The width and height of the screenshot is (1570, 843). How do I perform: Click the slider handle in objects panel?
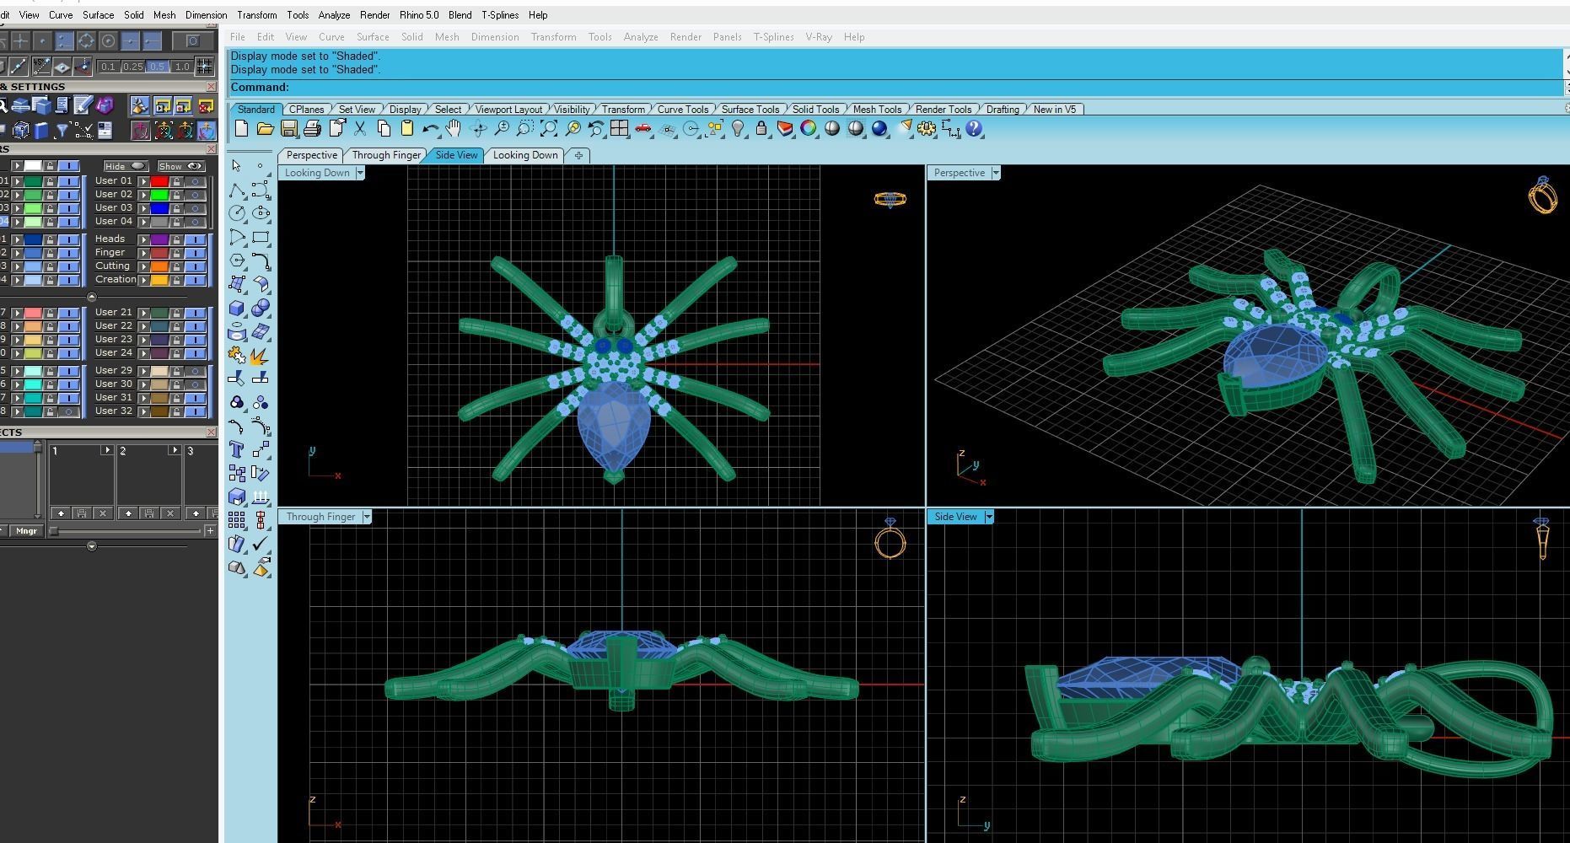click(54, 531)
